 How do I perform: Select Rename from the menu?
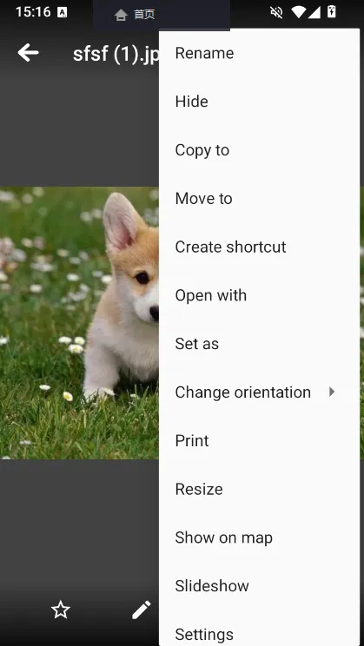tap(259, 53)
